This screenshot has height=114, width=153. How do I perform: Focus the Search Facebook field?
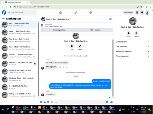coord(22,12)
